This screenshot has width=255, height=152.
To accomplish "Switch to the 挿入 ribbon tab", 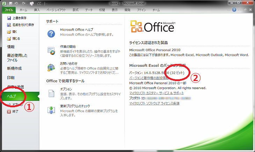I will [x=37, y=10].
